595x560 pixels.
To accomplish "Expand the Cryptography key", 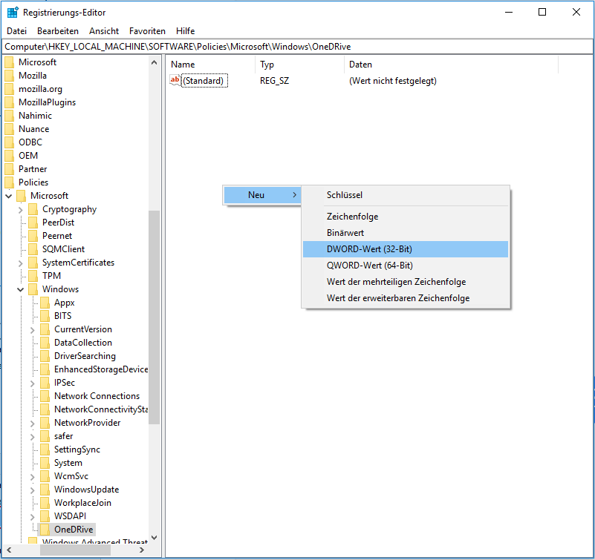I will 21,209.
